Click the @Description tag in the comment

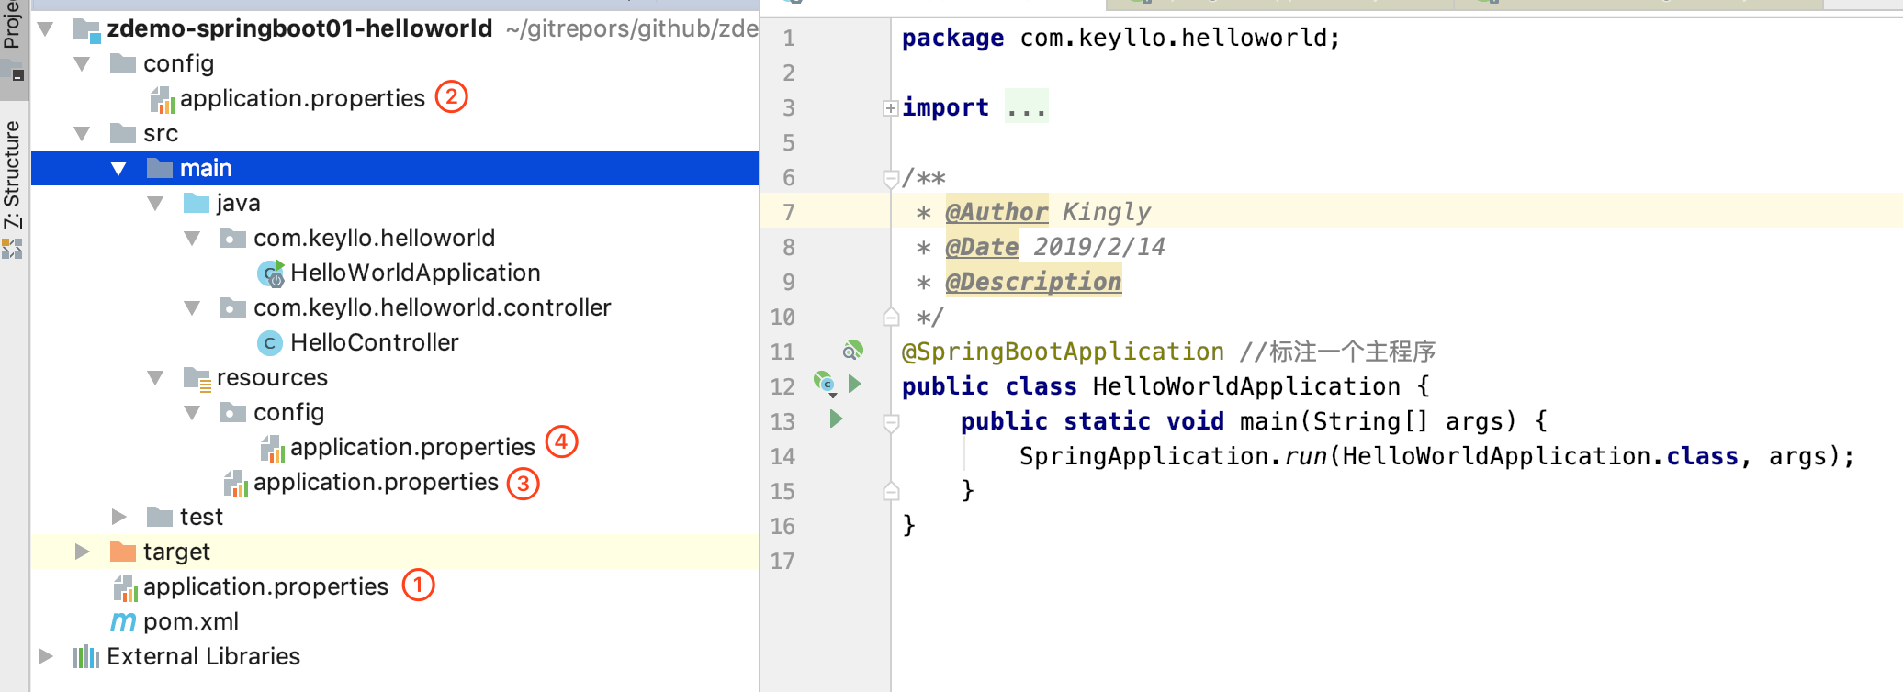tap(1033, 282)
